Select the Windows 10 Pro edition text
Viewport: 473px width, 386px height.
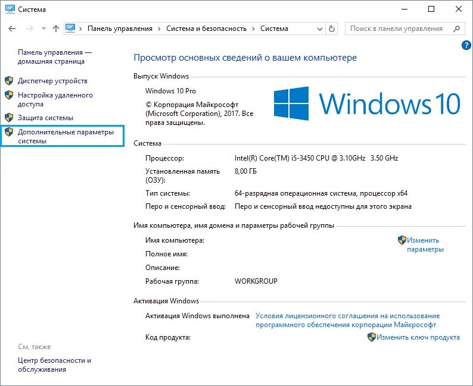click(170, 91)
